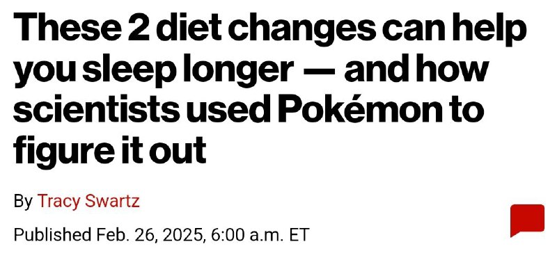Click the word 'Tracy' in the byline
This screenshot has height=260, width=557.
pyautogui.click(x=59, y=202)
